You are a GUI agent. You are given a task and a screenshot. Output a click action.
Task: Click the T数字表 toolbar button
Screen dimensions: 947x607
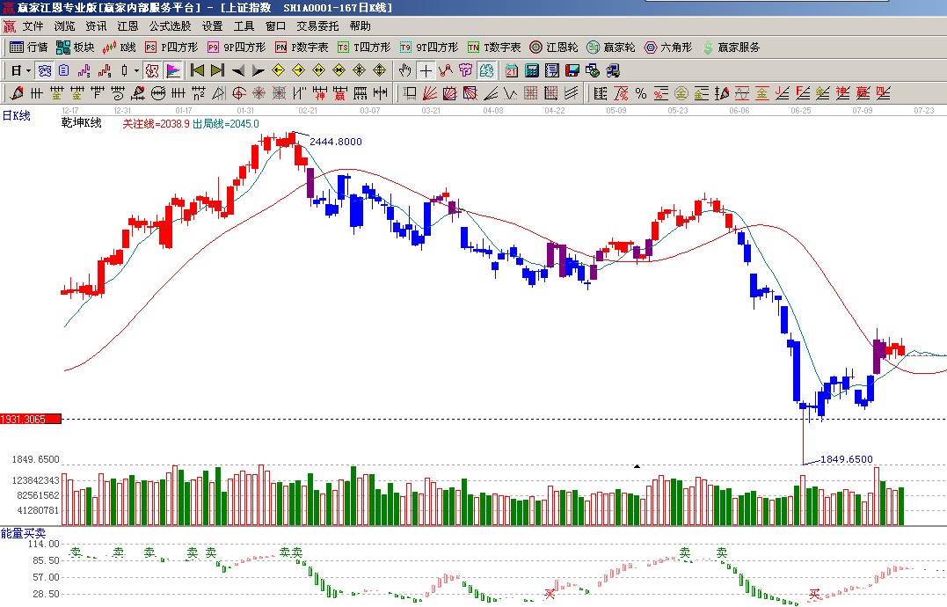494,48
